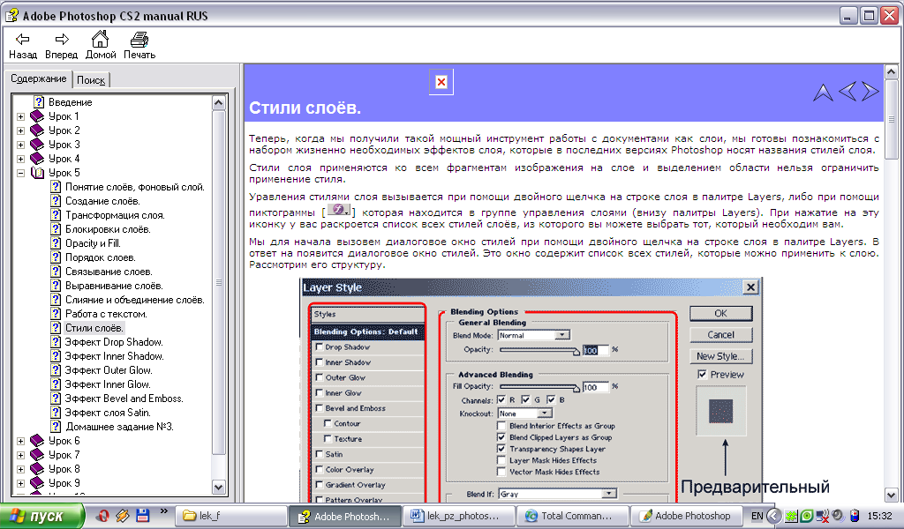Adjust the Opacity slider in General Blending
The image size is (904, 529).
[x=540, y=350]
